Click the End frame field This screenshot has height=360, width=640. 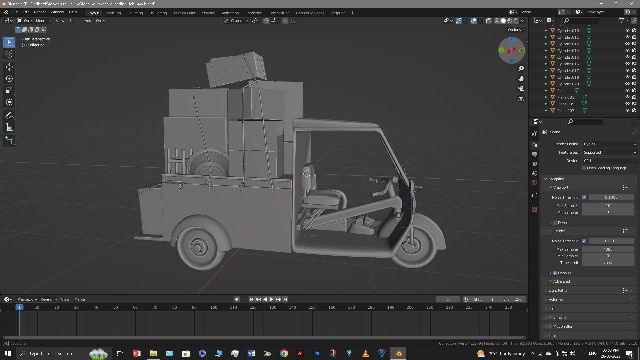(513, 299)
